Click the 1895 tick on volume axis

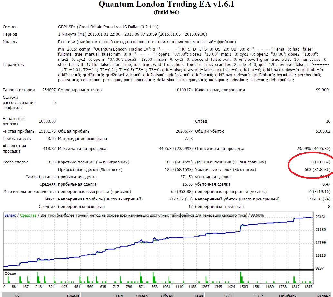click(309, 287)
